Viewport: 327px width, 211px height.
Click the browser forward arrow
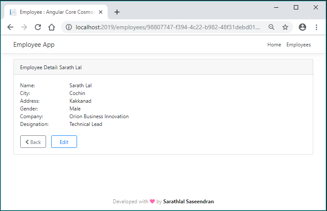24,27
